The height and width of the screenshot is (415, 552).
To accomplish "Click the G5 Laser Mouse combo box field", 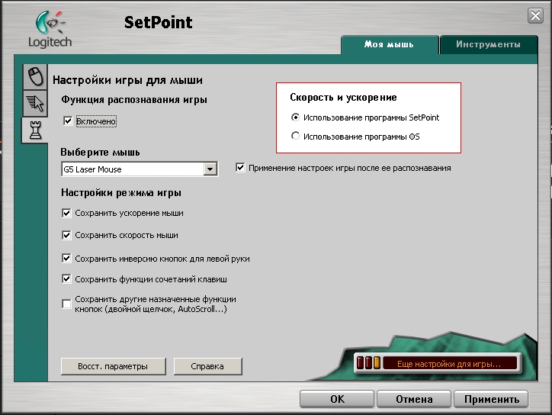I will pos(140,169).
